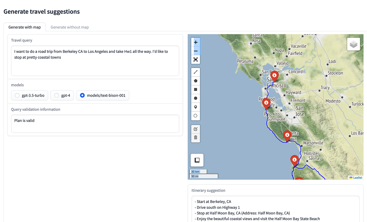
Task: Click the red marker near Santa Cruz
Action: pyautogui.click(x=287, y=135)
